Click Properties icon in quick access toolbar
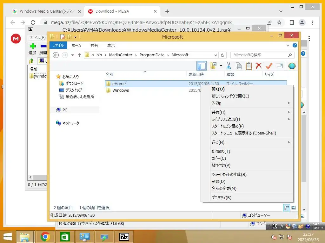This screenshot has width=325, height=243. click(63, 37)
